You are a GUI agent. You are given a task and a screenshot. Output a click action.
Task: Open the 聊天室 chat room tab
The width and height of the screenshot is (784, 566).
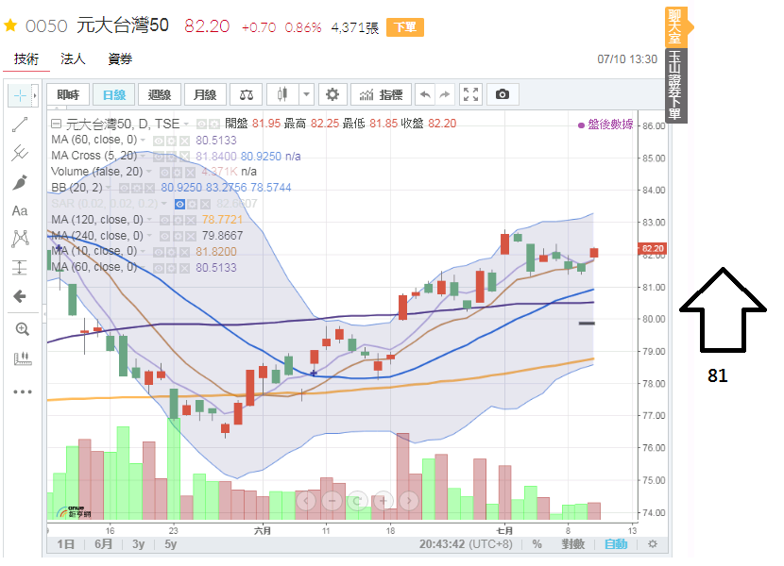point(675,26)
